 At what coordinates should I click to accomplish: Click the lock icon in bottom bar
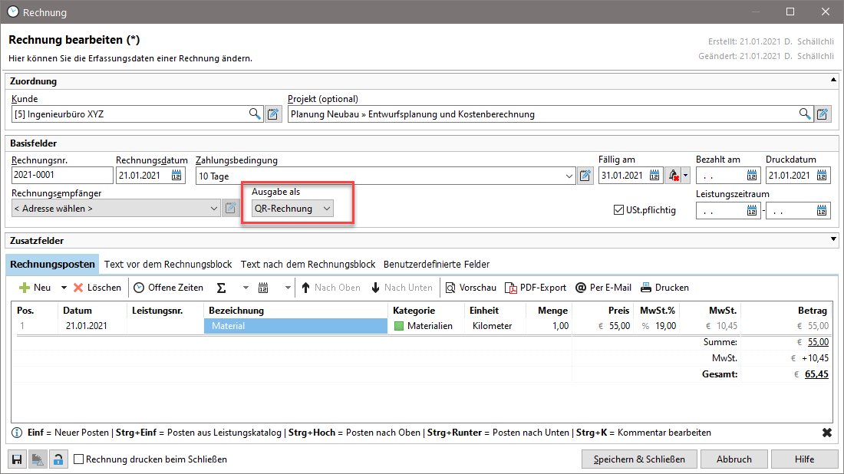[x=58, y=459]
